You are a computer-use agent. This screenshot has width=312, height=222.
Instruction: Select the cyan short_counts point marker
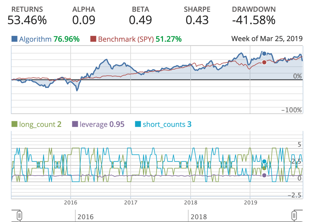tap(264, 161)
